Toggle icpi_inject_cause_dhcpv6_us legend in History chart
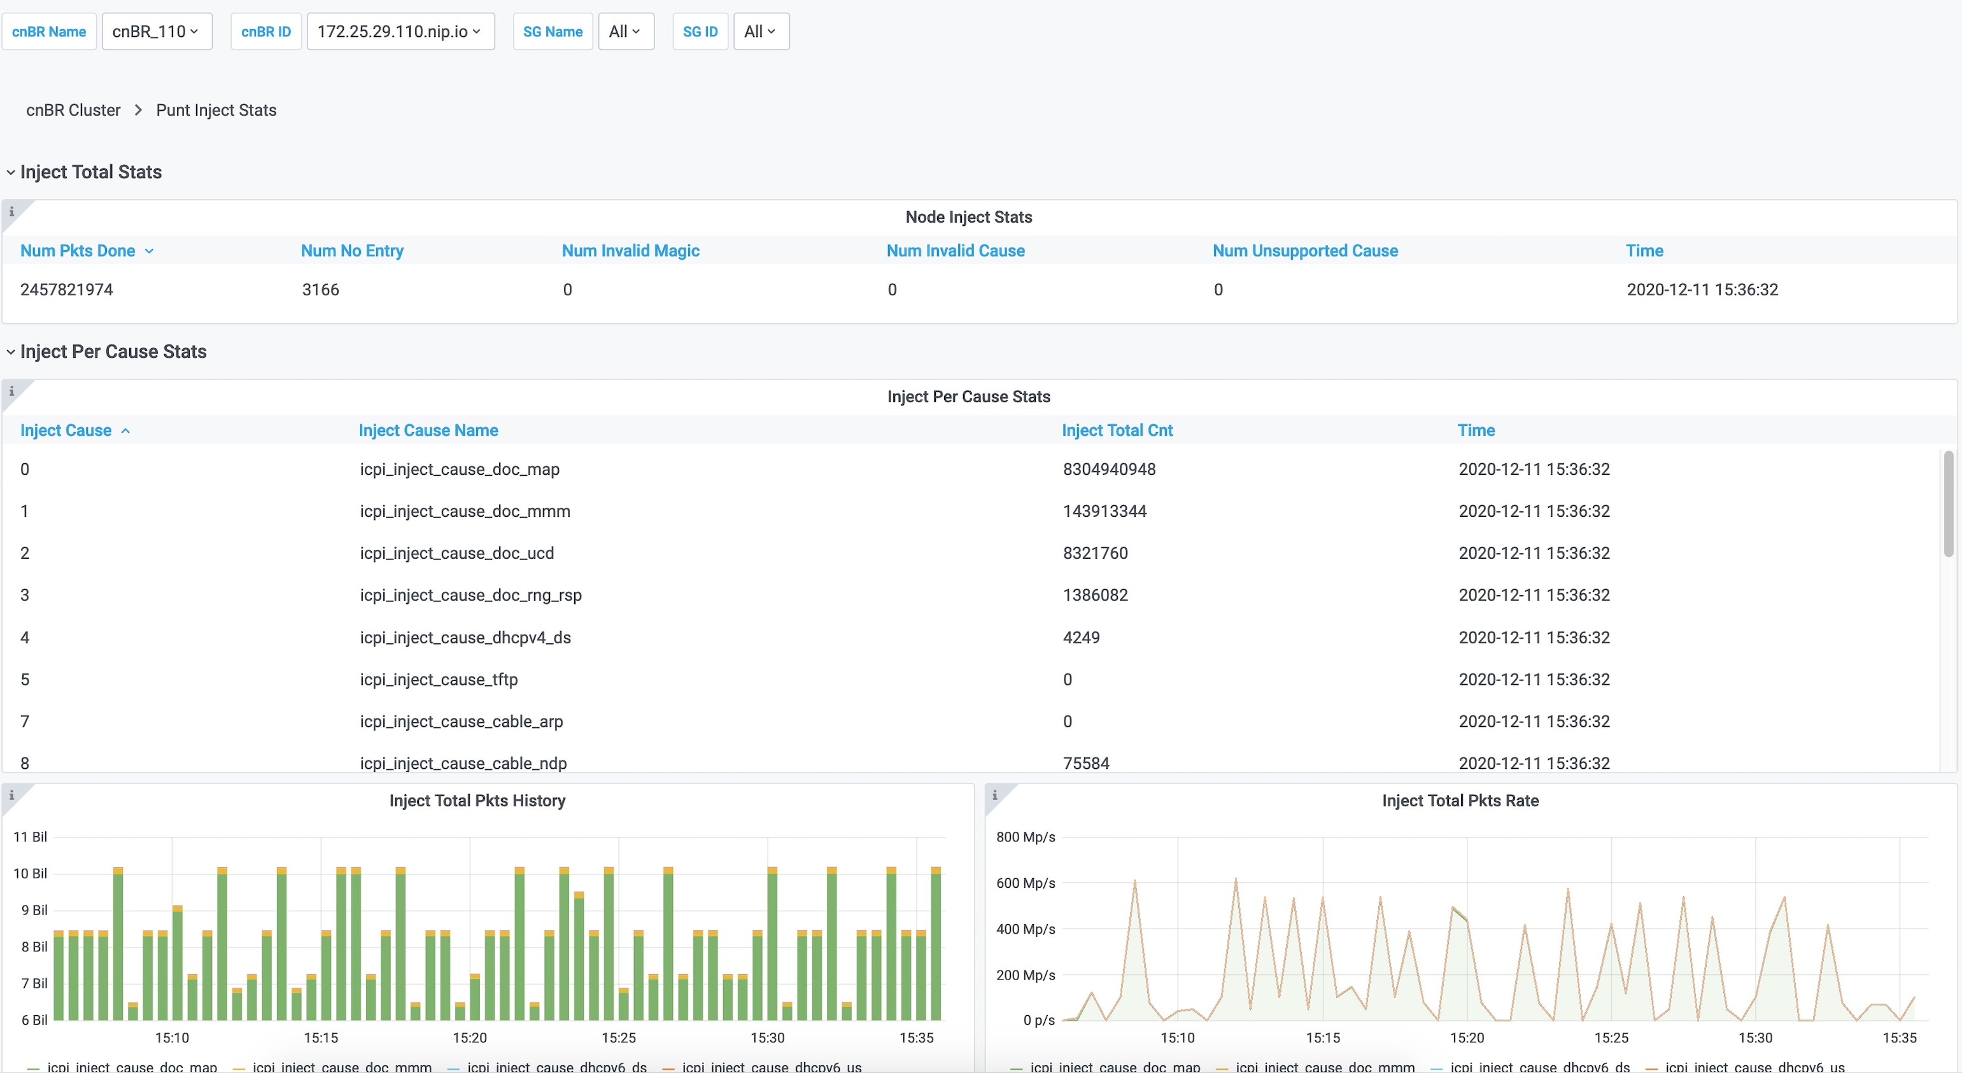Image resolution: width=1962 pixels, height=1073 pixels. (x=772, y=1067)
